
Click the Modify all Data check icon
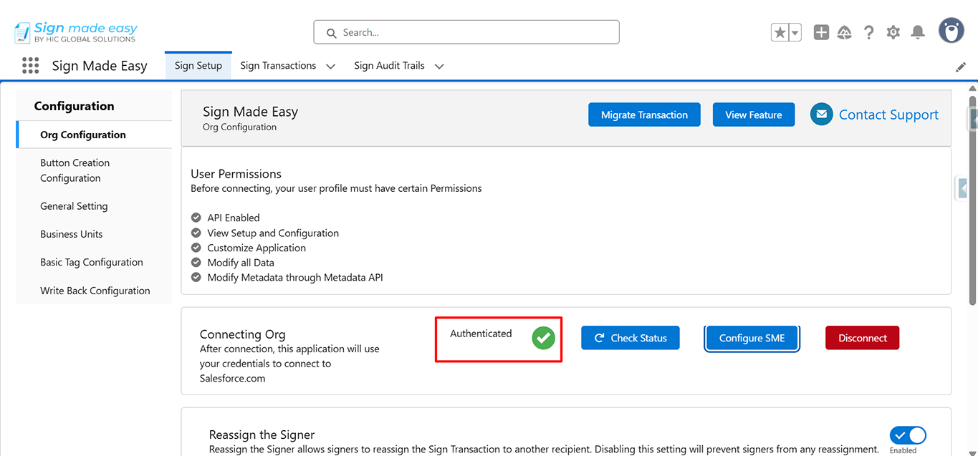point(196,263)
